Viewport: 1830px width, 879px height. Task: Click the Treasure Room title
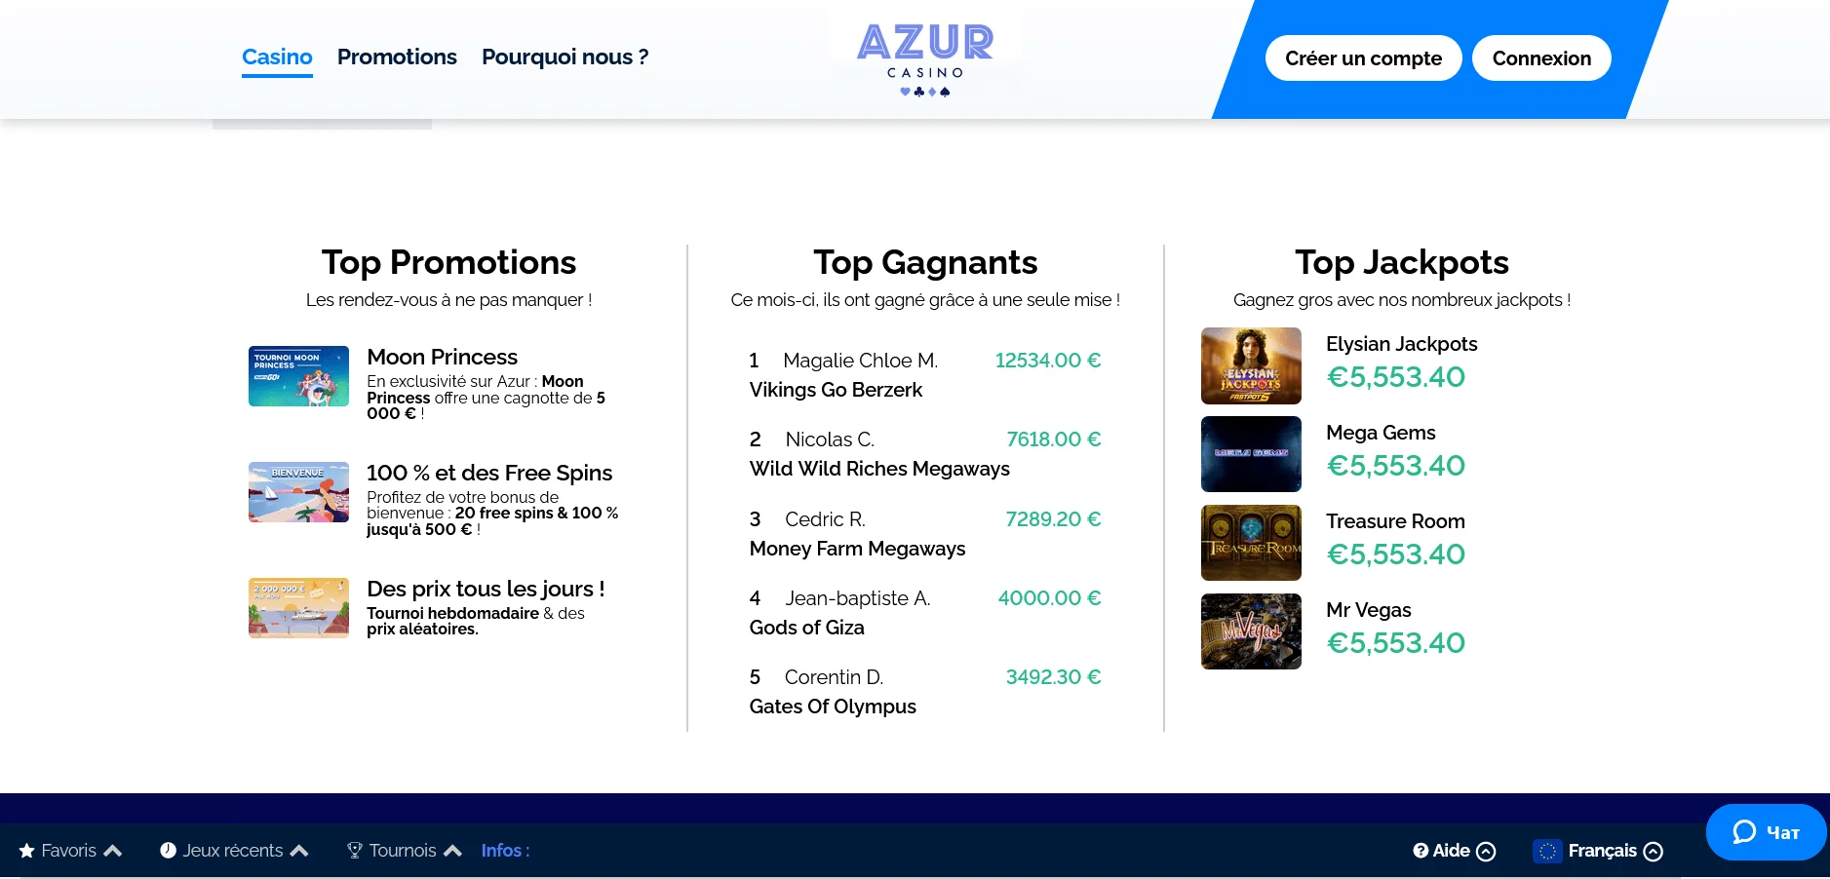[1395, 521]
